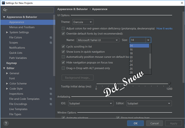
Task: Click the size dropdown list scrollbar
Action: 150,61
